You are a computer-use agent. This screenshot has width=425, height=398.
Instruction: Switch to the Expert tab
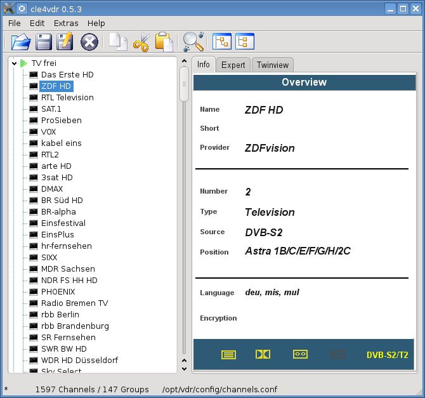pyautogui.click(x=233, y=65)
